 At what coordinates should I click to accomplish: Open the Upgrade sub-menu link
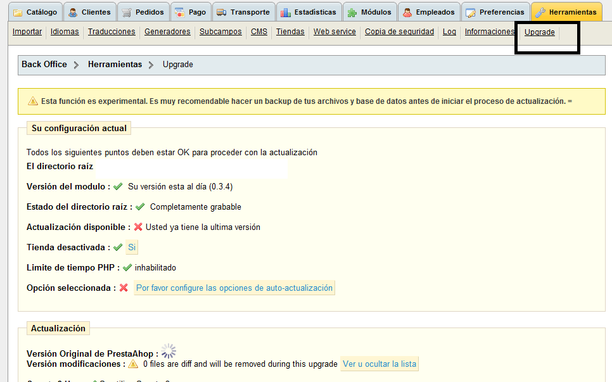click(539, 32)
